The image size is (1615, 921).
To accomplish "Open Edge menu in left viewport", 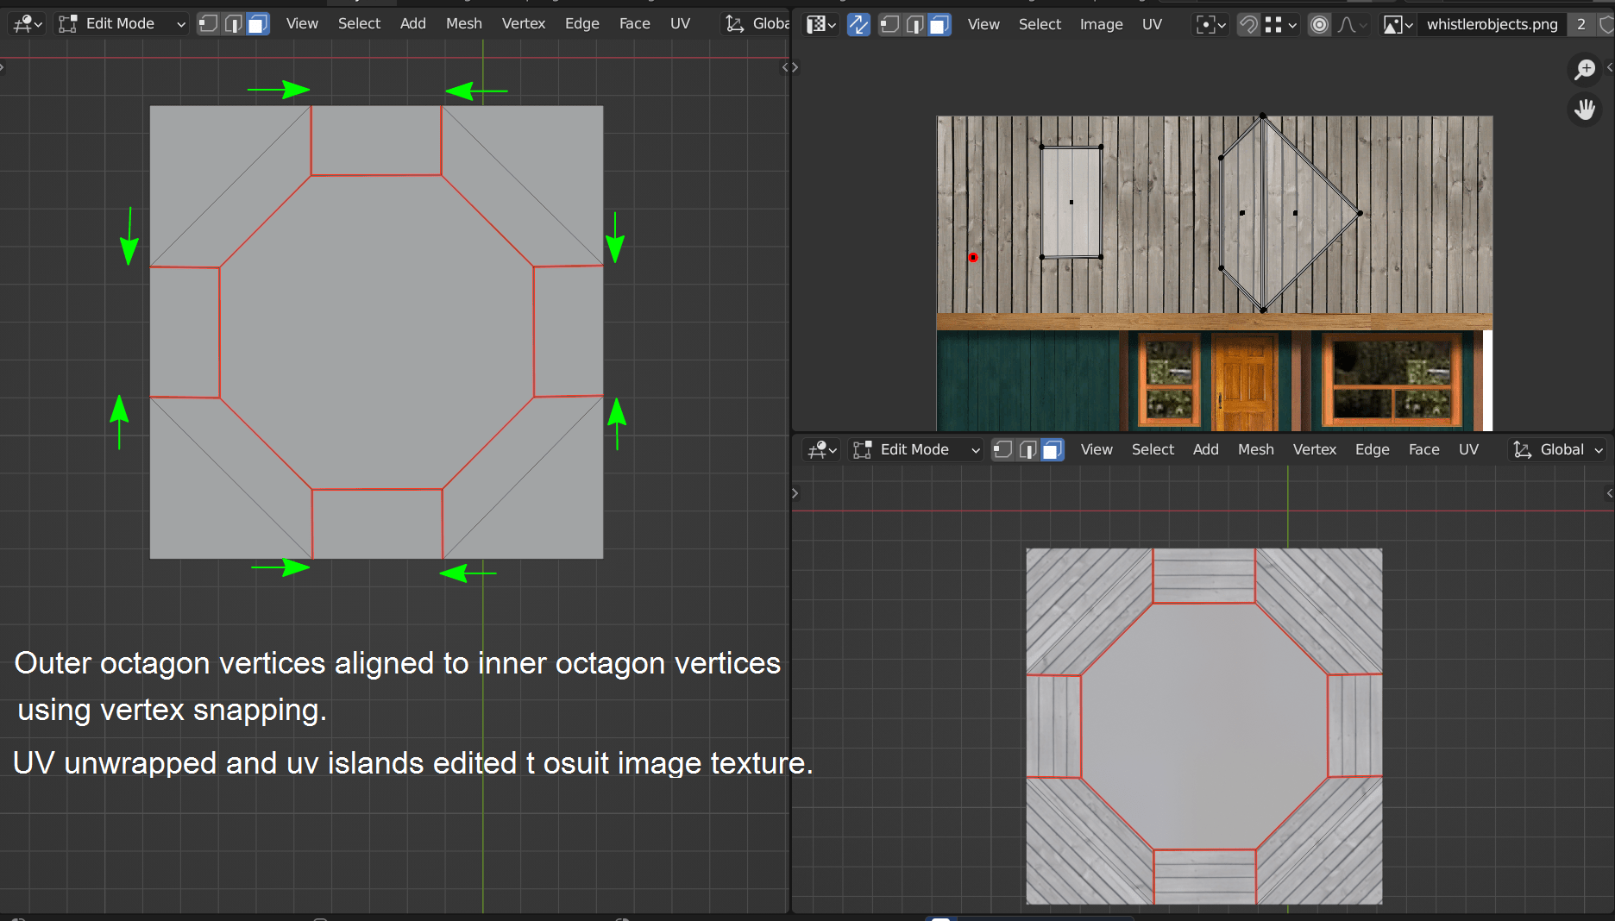I will [x=582, y=24].
